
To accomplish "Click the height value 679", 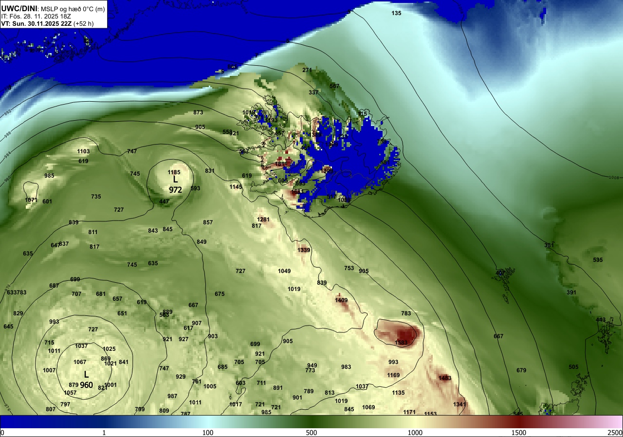I will [521, 370].
